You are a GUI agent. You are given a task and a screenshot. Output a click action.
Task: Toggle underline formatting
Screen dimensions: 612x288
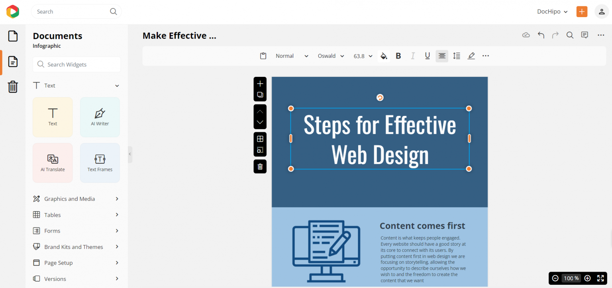click(x=427, y=56)
